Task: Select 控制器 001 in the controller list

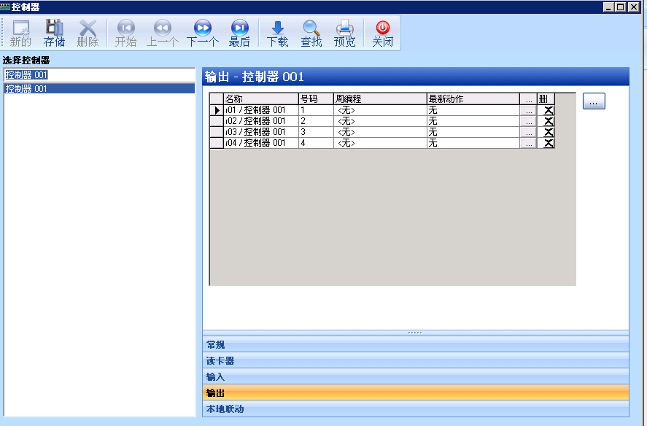Action: (99, 88)
